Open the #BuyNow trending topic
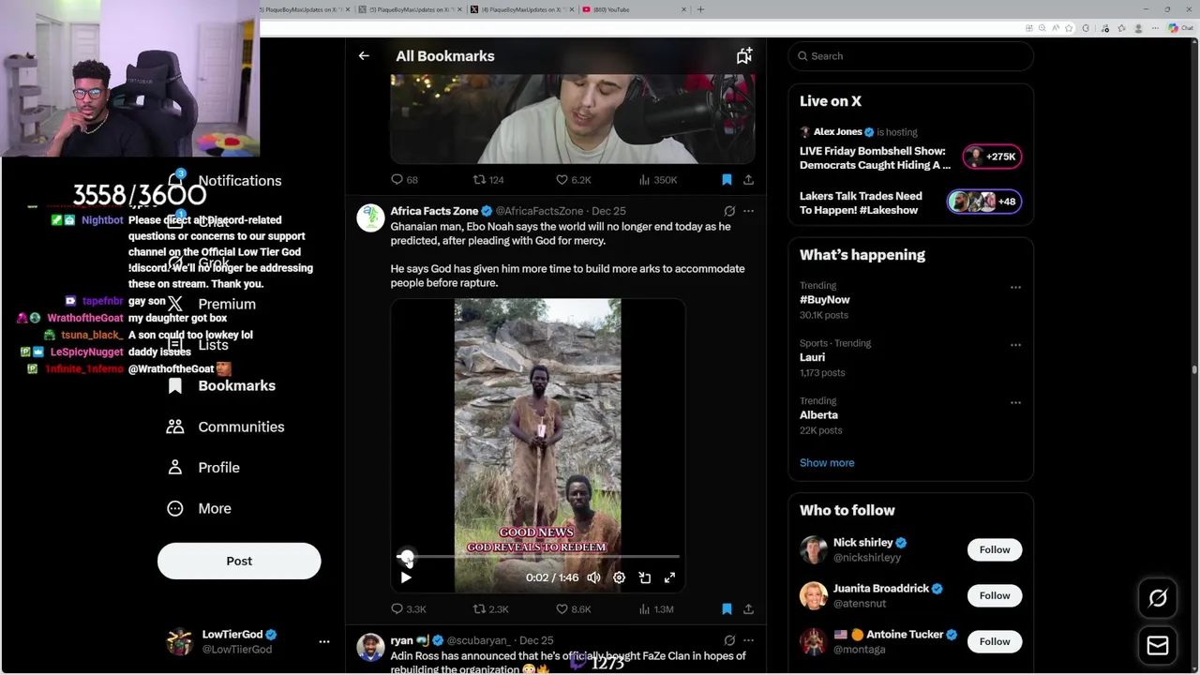1200x675 pixels. pyautogui.click(x=824, y=300)
